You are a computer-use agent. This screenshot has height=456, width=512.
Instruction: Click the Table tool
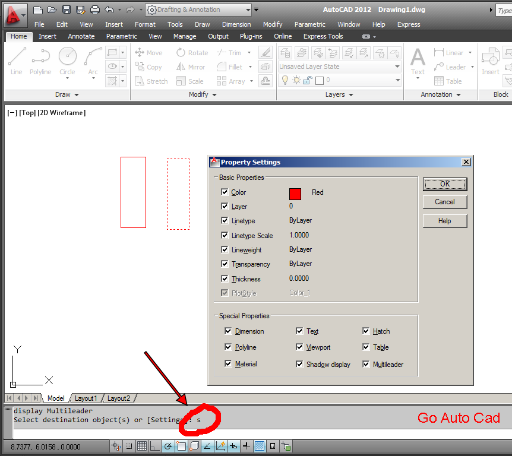(x=448, y=81)
